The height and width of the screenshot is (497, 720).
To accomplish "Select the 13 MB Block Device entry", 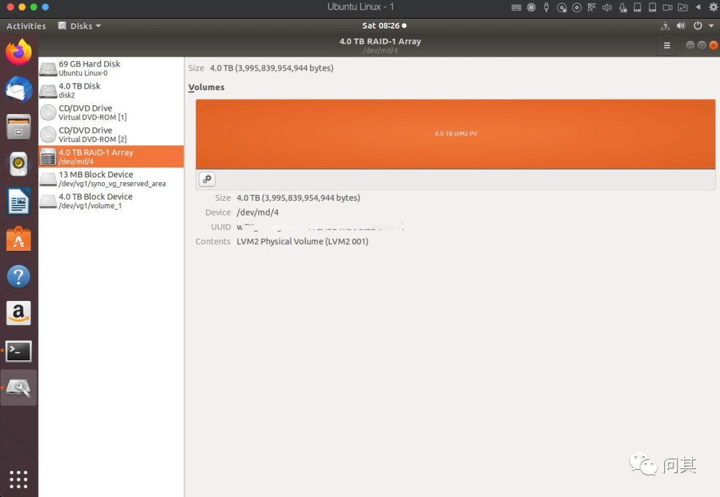I will click(111, 179).
